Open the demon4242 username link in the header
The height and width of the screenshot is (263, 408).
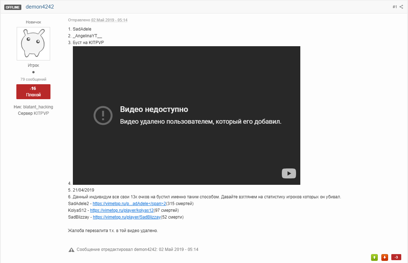pyautogui.click(x=40, y=7)
